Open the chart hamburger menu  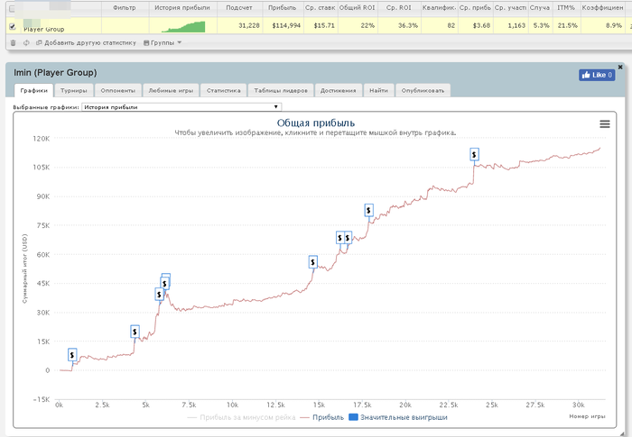605,124
